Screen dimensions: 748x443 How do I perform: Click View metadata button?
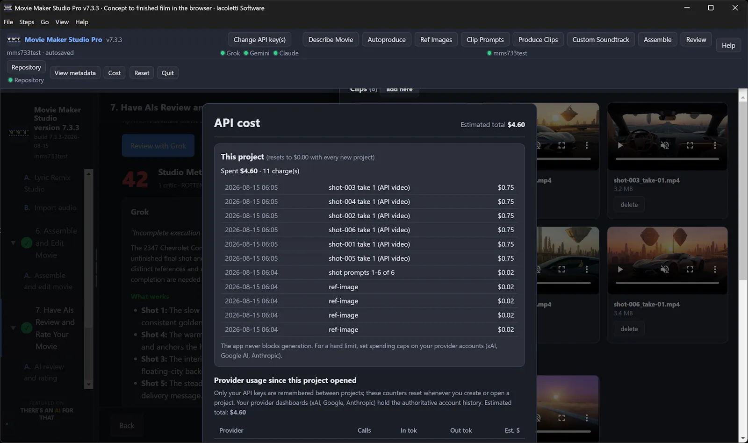coord(75,73)
